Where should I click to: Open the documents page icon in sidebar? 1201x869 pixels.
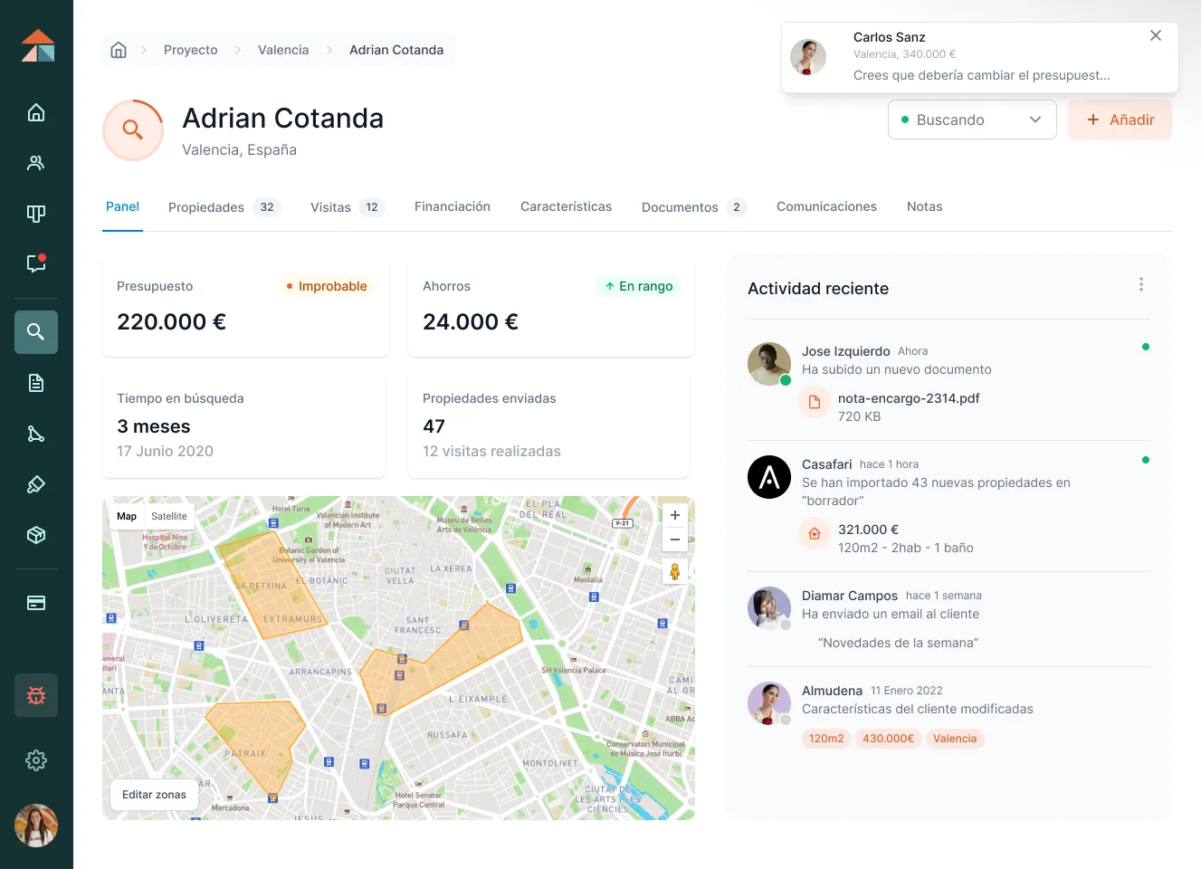pyautogui.click(x=36, y=383)
